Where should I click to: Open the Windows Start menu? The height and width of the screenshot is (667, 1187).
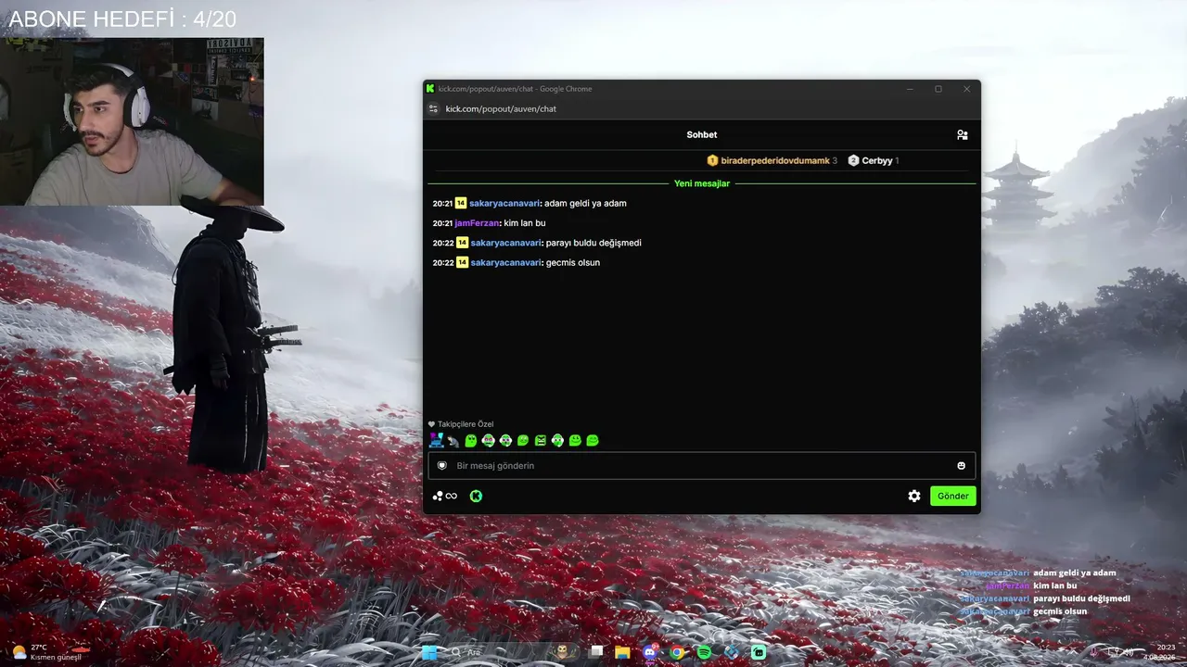[x=429, y=652]
